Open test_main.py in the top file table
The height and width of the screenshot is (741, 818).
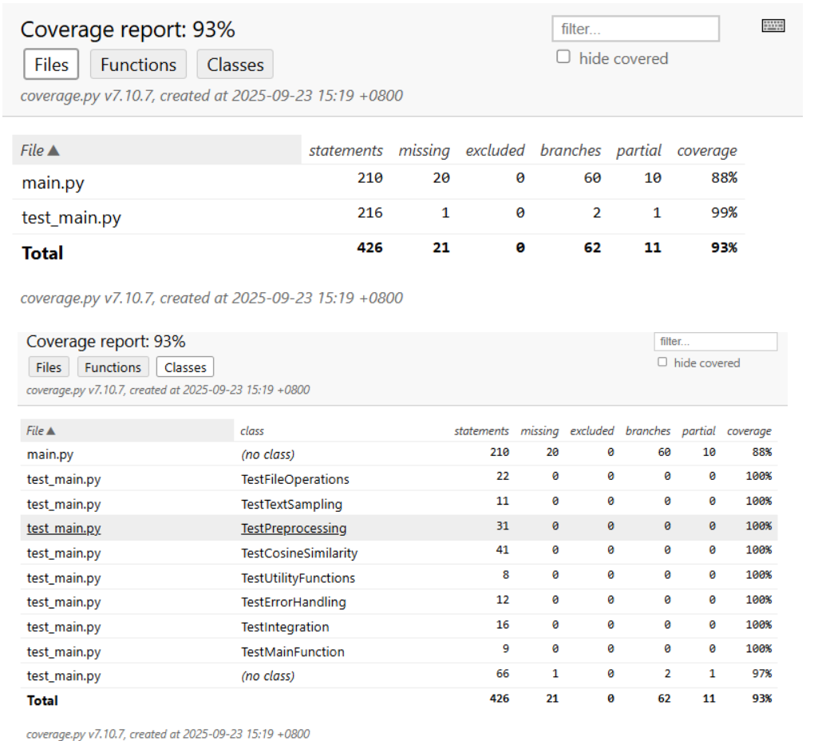tap(71, 217)
